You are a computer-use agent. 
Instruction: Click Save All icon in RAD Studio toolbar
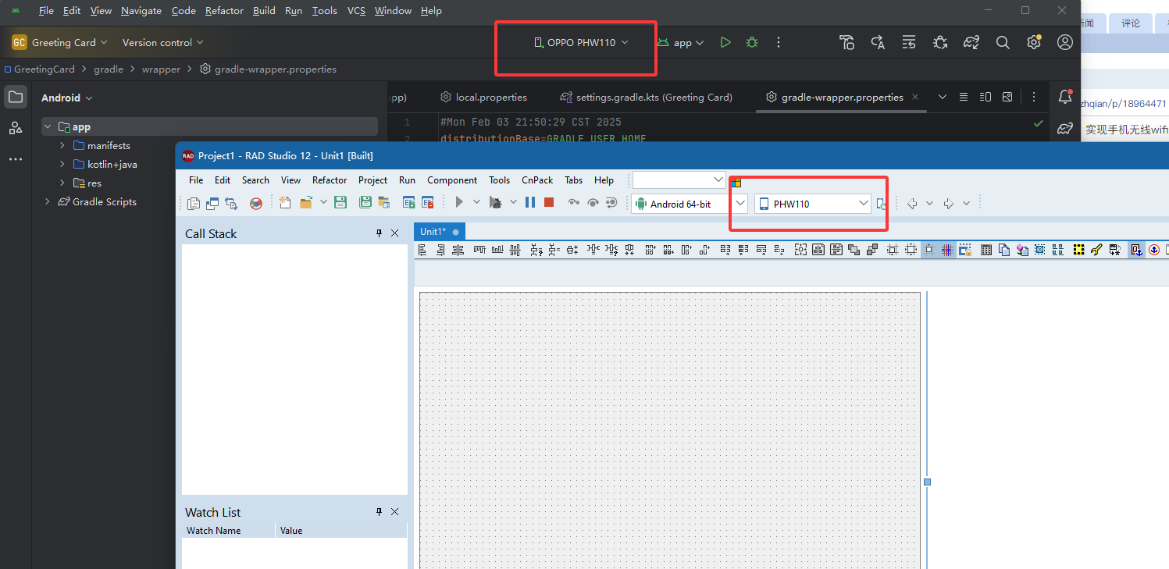point(365,203)
